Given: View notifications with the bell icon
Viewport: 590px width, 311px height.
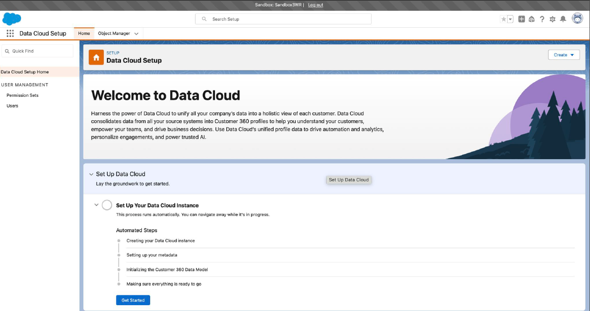Looking at the screenshot, I should click(563, 19).
